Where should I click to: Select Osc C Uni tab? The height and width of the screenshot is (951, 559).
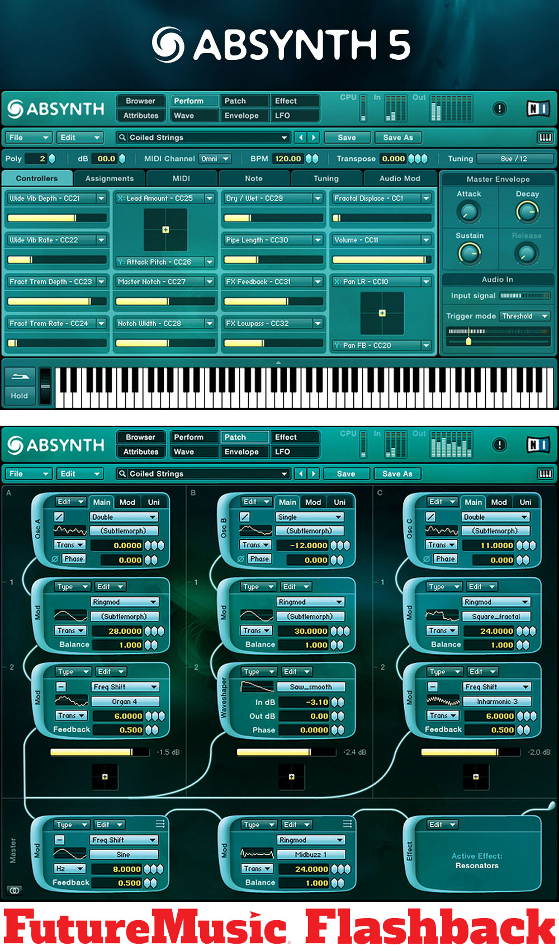(x=525, y=502)
